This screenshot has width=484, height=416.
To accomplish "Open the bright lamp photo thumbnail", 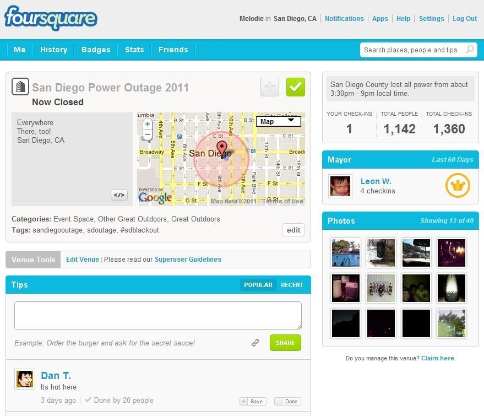I will (x=452, y=288).
